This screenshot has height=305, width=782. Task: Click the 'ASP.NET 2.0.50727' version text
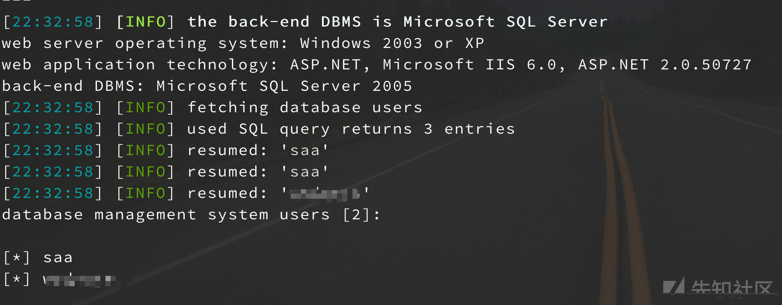tap(665, 64)
